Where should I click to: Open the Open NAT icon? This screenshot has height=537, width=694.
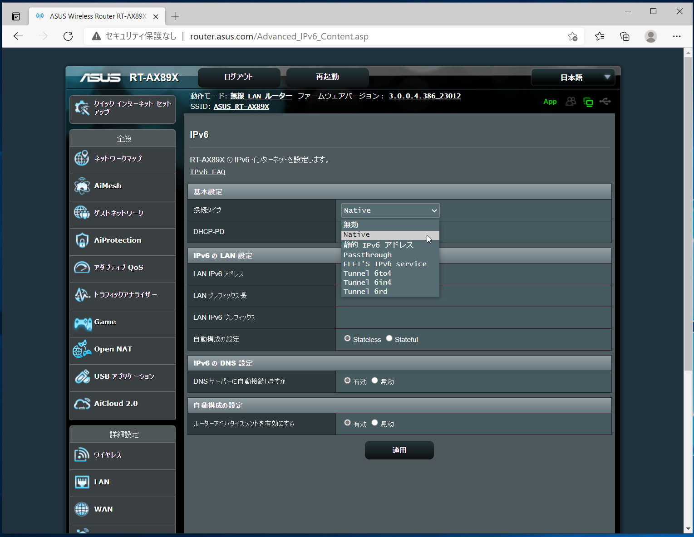coord(82,349)
